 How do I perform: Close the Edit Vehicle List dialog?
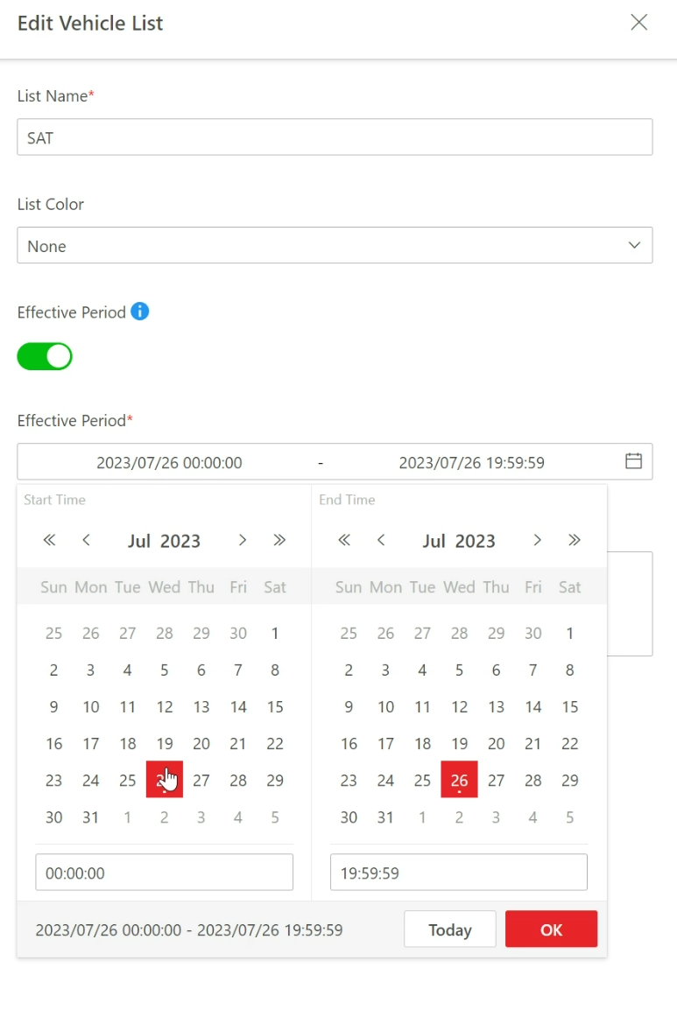point(639,22)
